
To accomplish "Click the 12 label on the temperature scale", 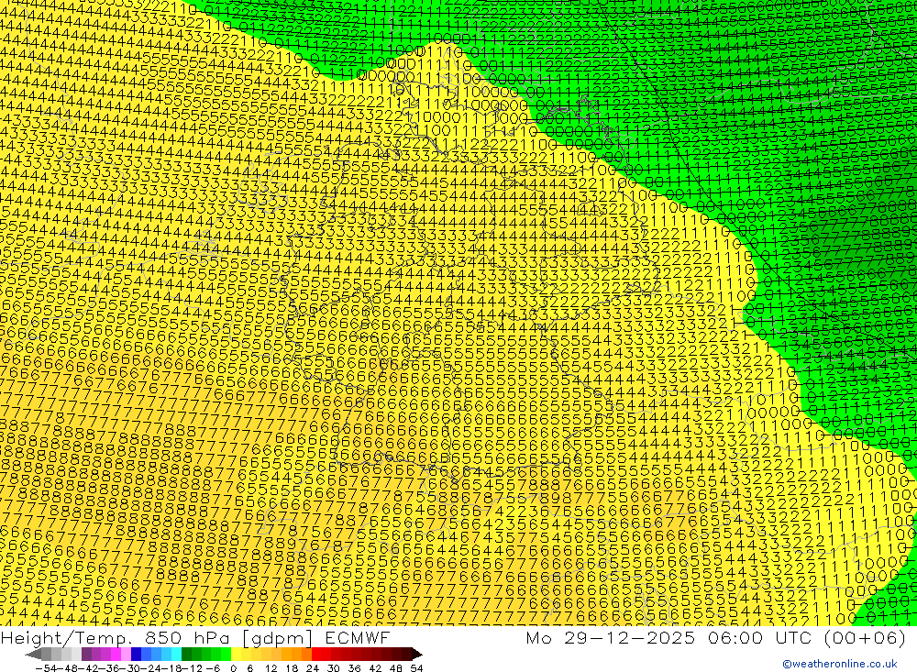I will pyautogui.click(x=271, y=668).
